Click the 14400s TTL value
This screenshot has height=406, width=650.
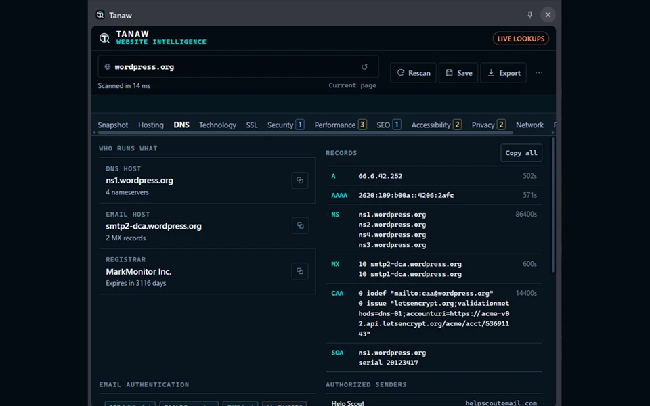(526, 293)
